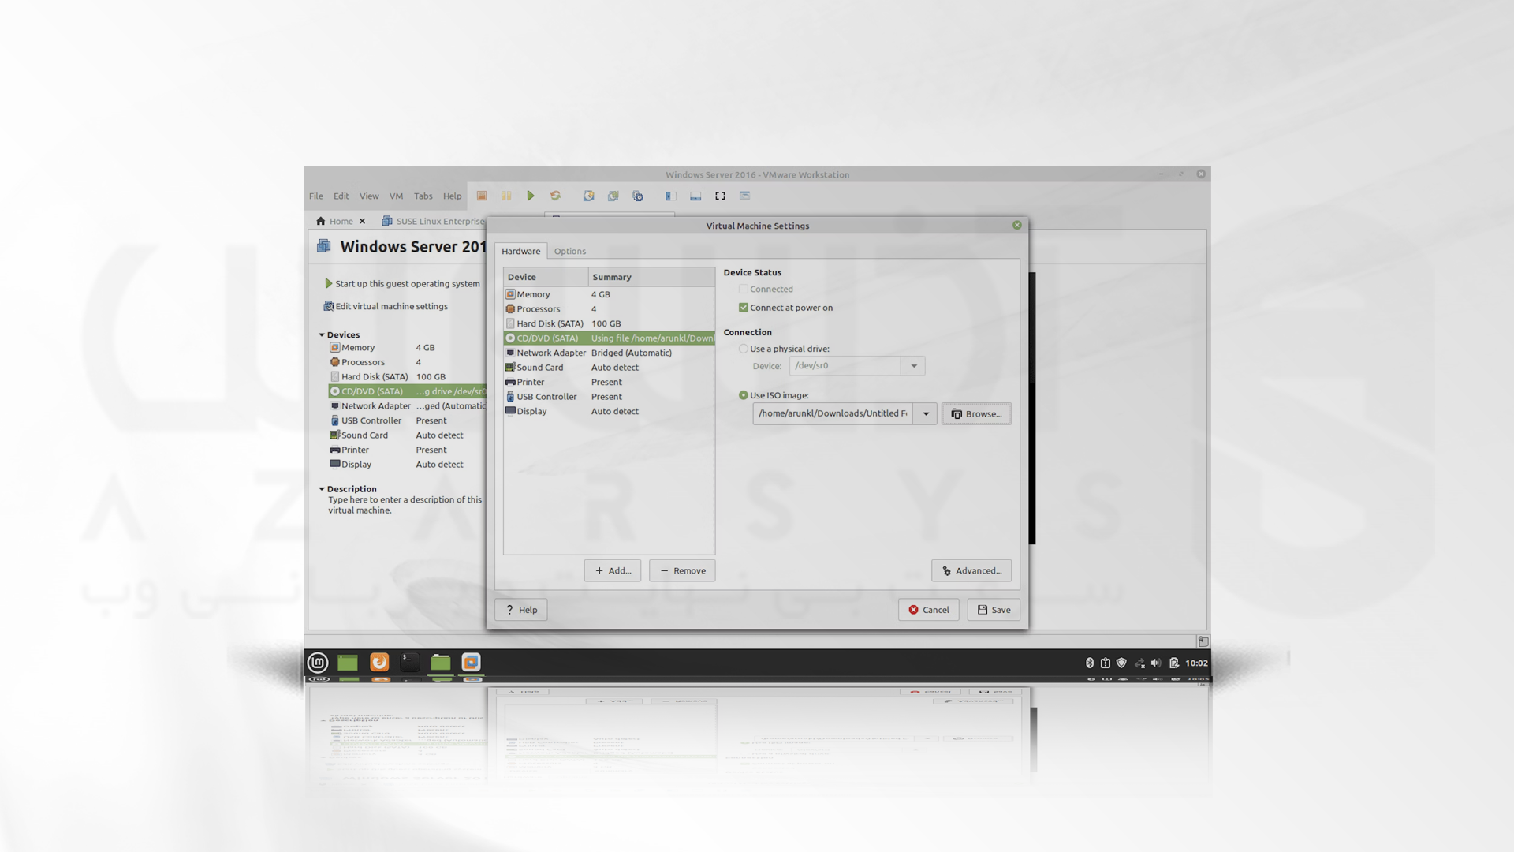Open the Linux Mint menu button in taskbar
This screenshot has width=1514, height=852.
(318, 663)
